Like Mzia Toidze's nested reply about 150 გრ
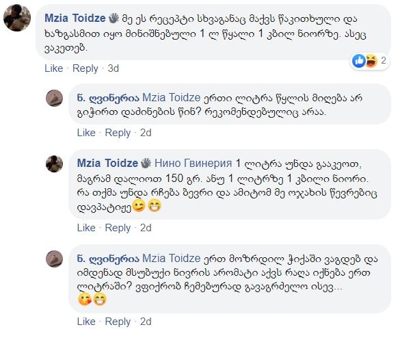The width and height of the screenshot is (415, 338). [86, 228]
